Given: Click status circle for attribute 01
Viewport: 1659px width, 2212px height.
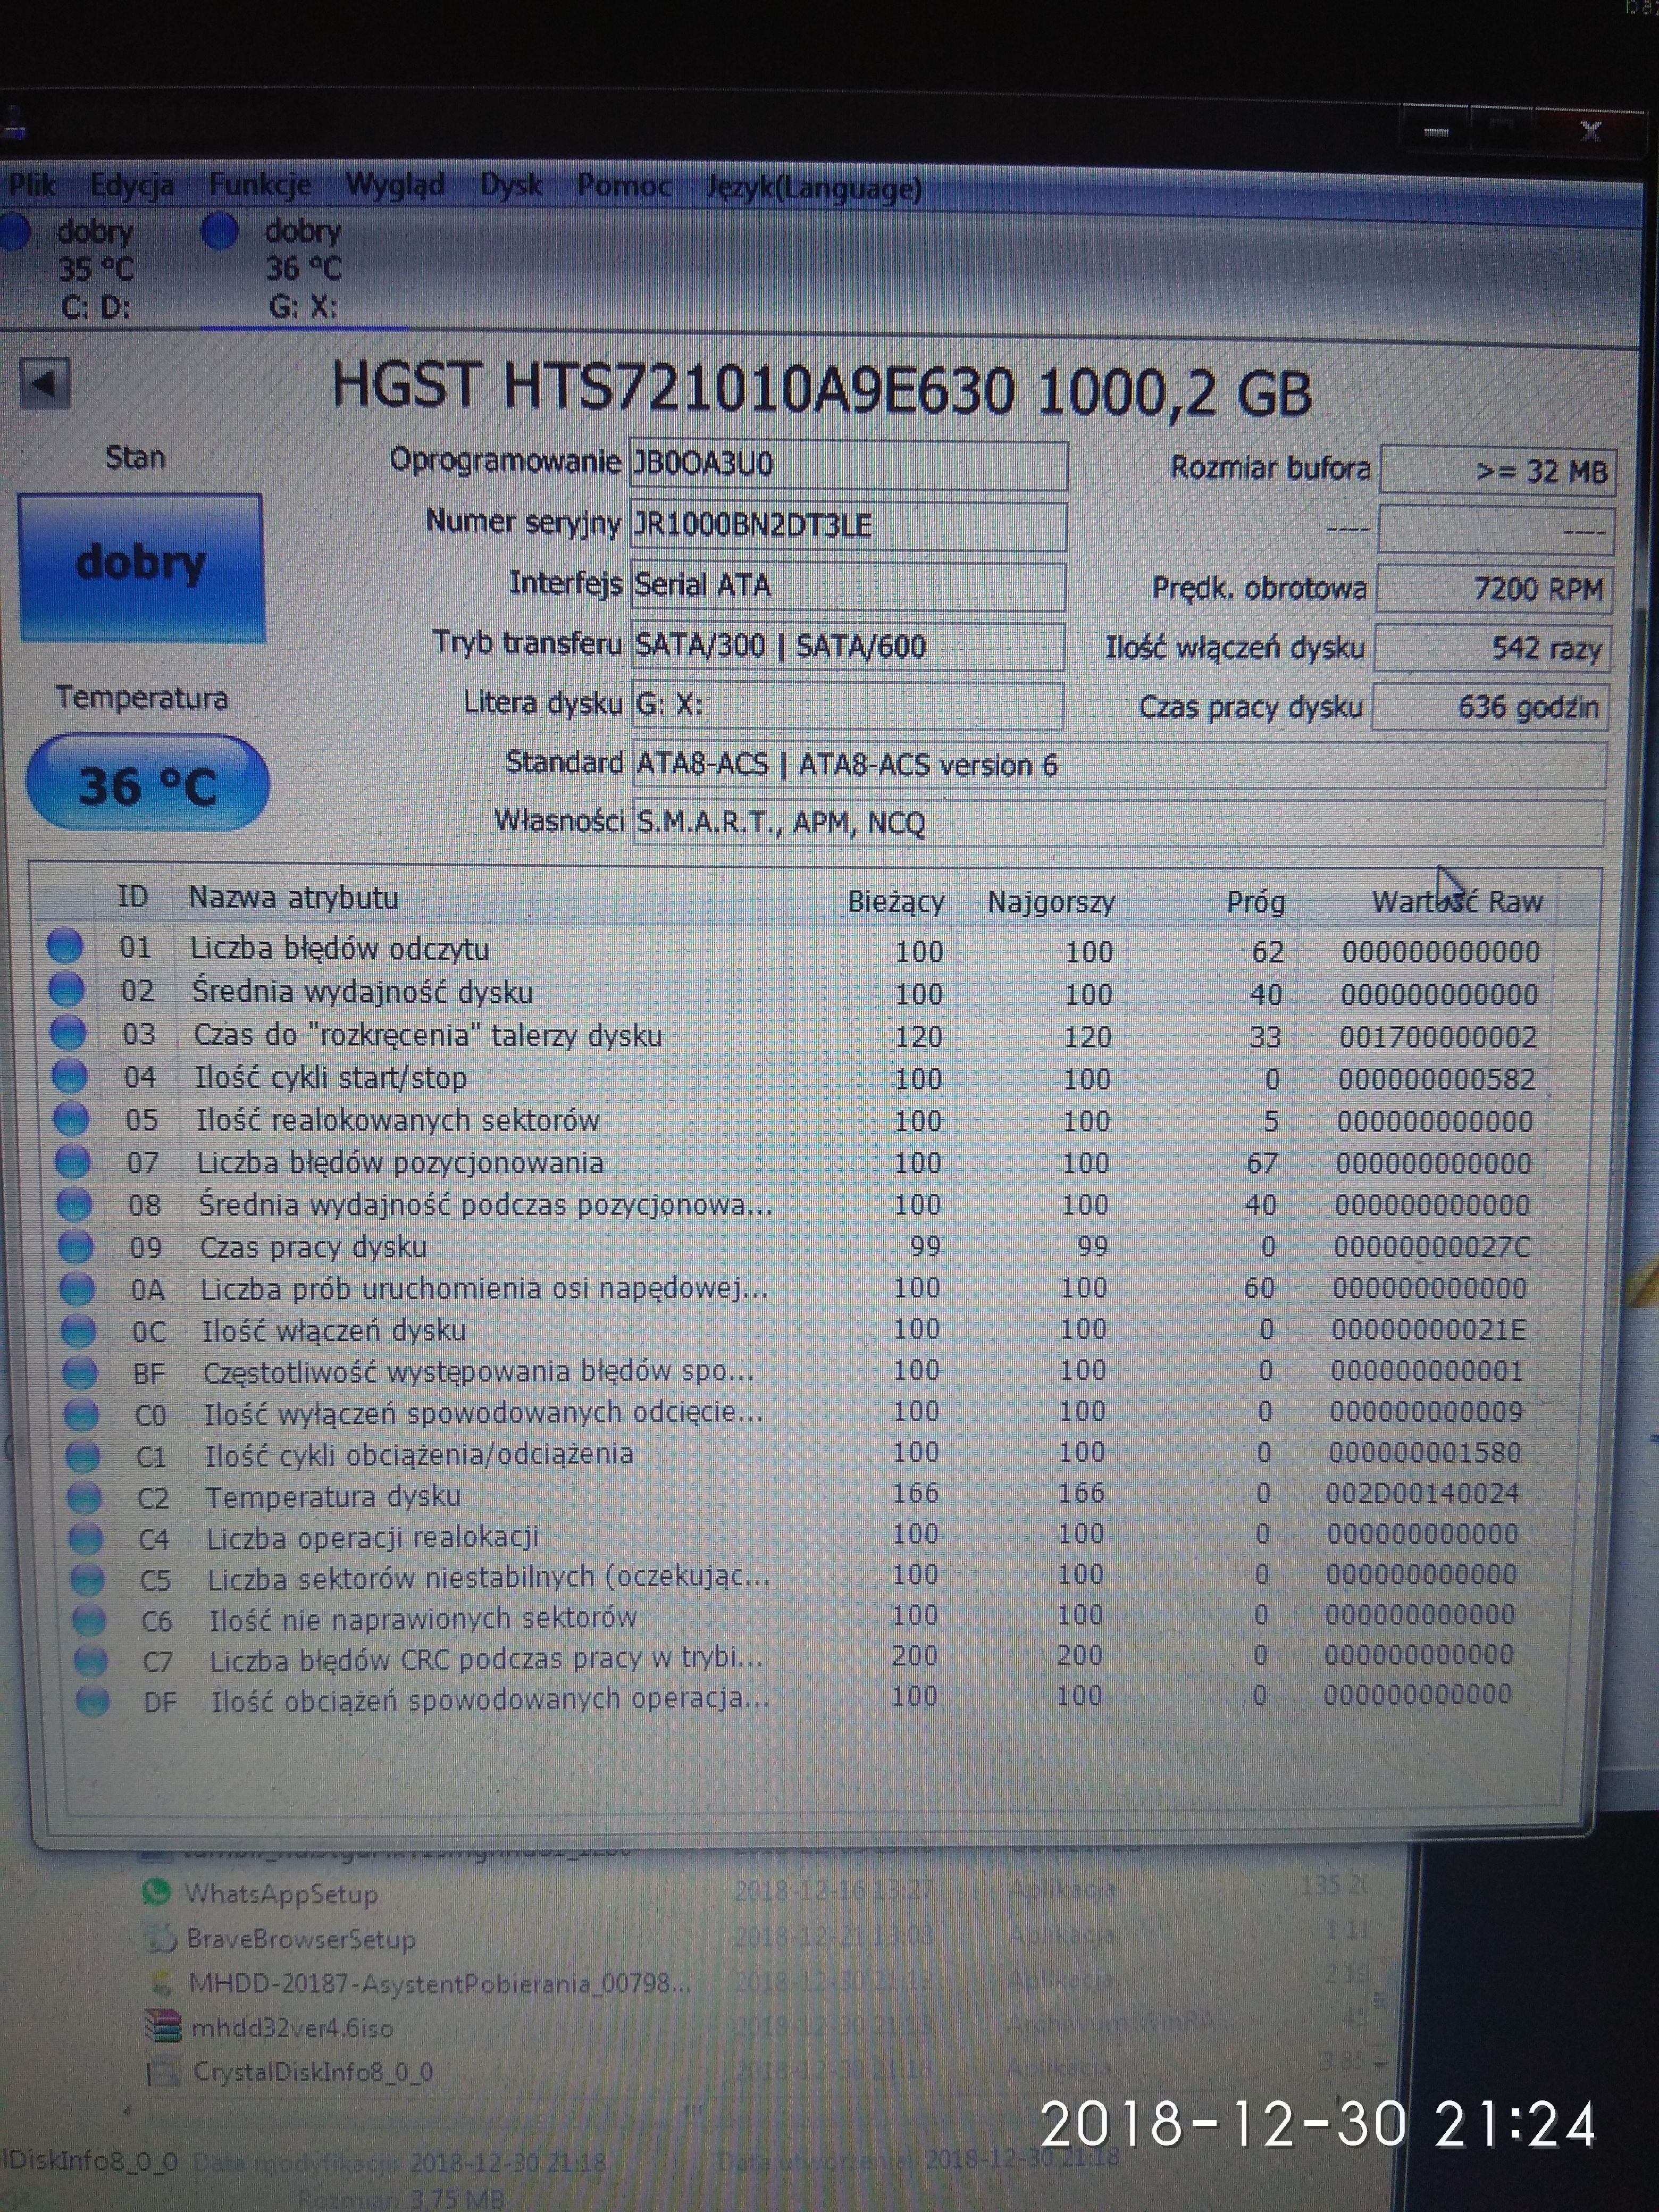Looking at the screenshot, I should click(65, 946).
